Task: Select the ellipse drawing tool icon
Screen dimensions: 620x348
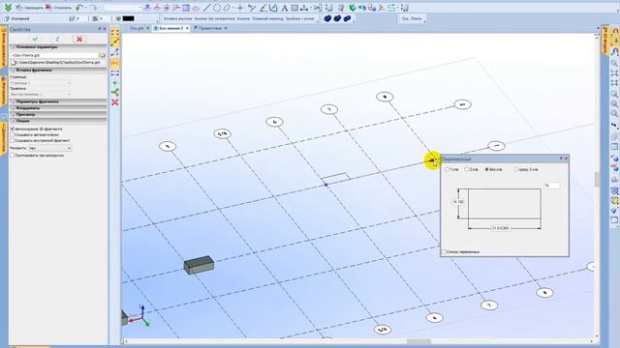Action: [227, 8]
